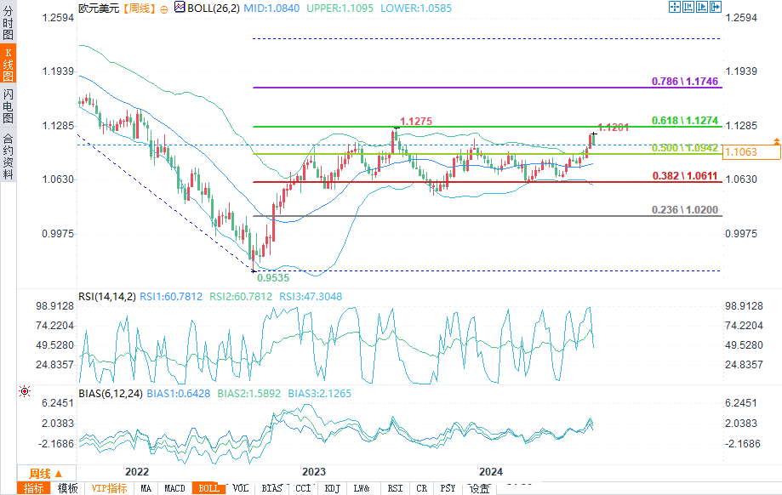Switch indicator to CR
The width and height of the screenshot is (782, 495).
pyautogui.click(x=422, y=488)
